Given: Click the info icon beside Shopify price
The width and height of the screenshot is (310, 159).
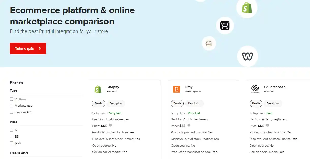Looking at the screenshot, I should (110, 125).
